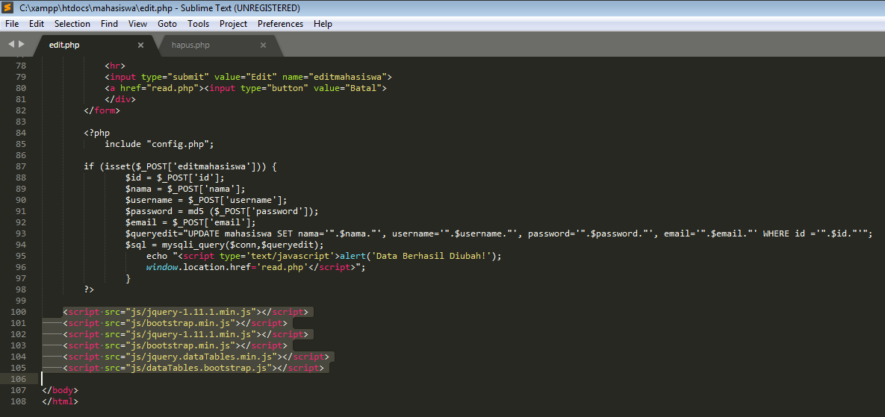
Task: Open the Tools menu
Action: [198, 24]
